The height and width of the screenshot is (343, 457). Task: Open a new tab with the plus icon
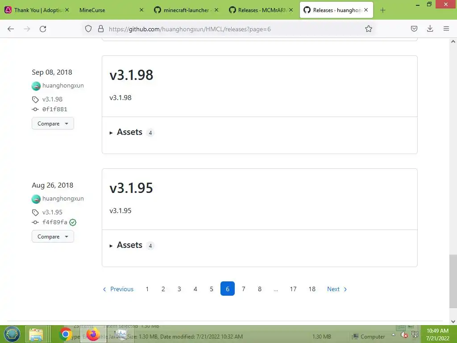tap(382, 10)
